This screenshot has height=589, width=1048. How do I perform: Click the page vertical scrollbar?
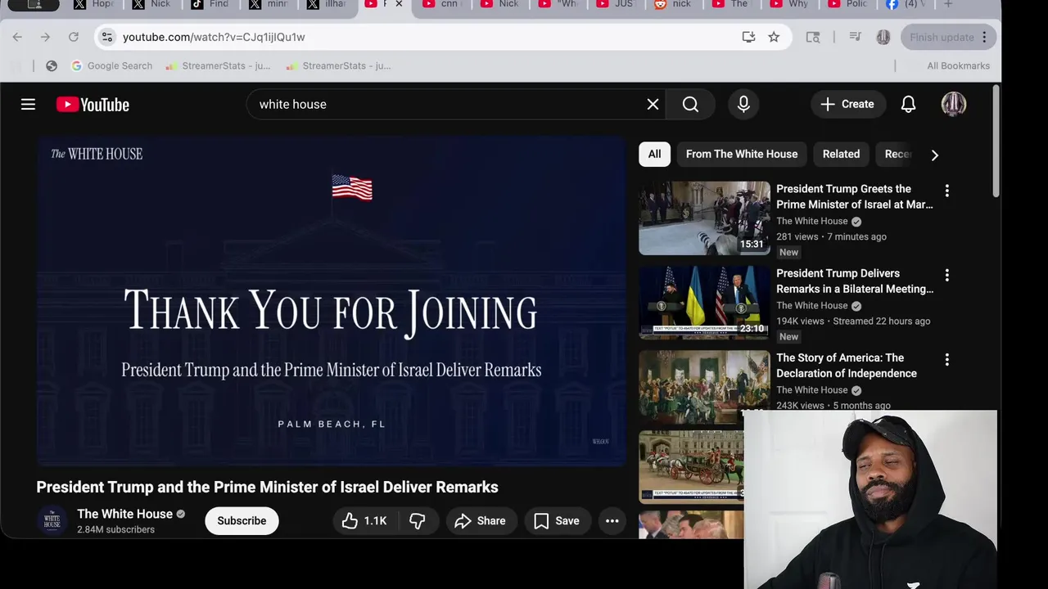click(996, 139)
